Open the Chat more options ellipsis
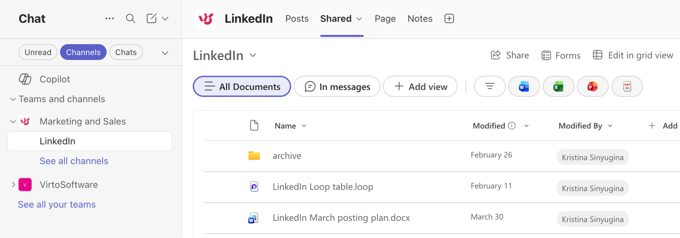 point(110,18)
